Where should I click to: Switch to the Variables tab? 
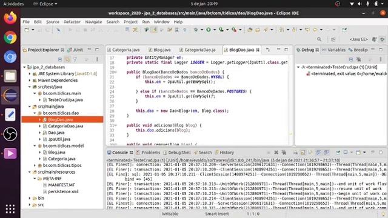[x=334, y=50]
